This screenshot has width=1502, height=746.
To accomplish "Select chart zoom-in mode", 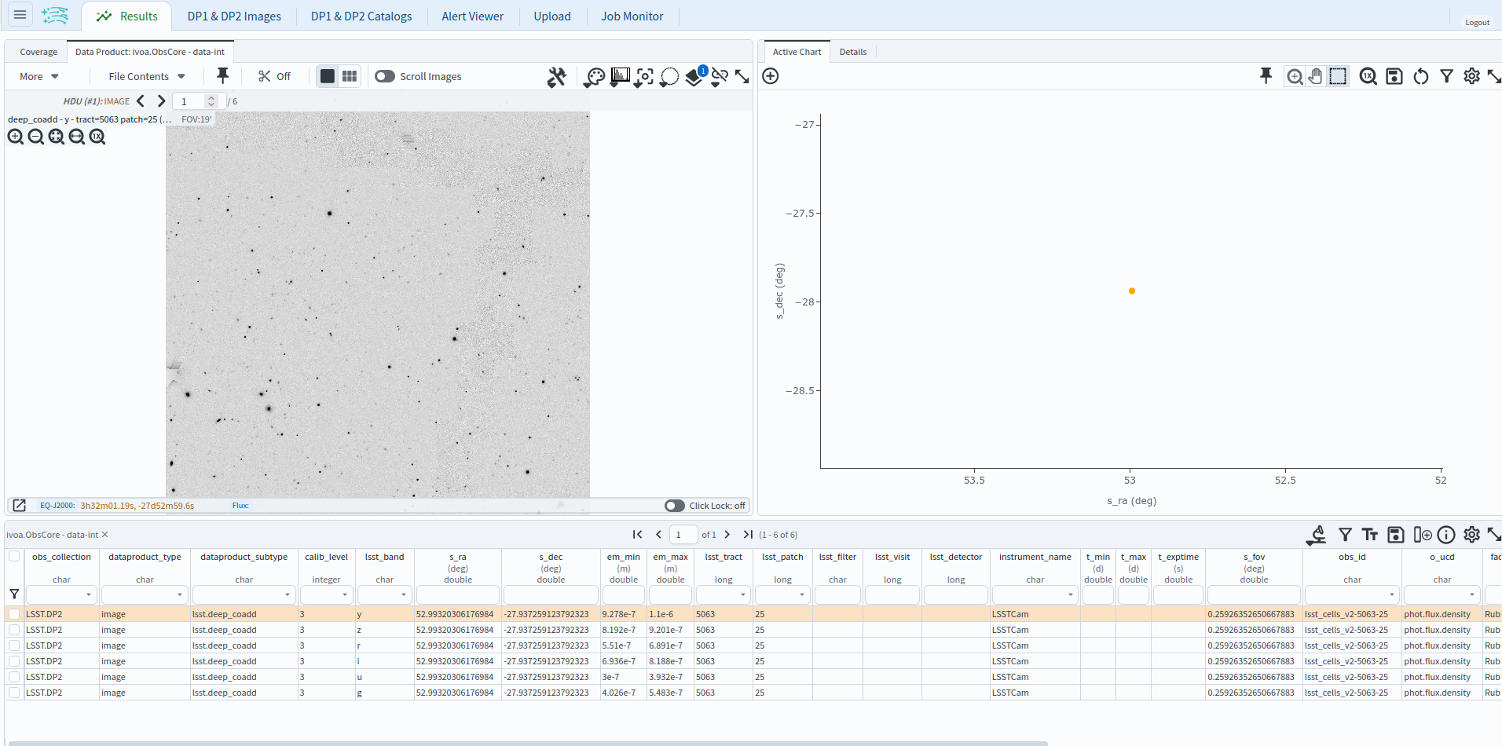I will point(1295,76).
